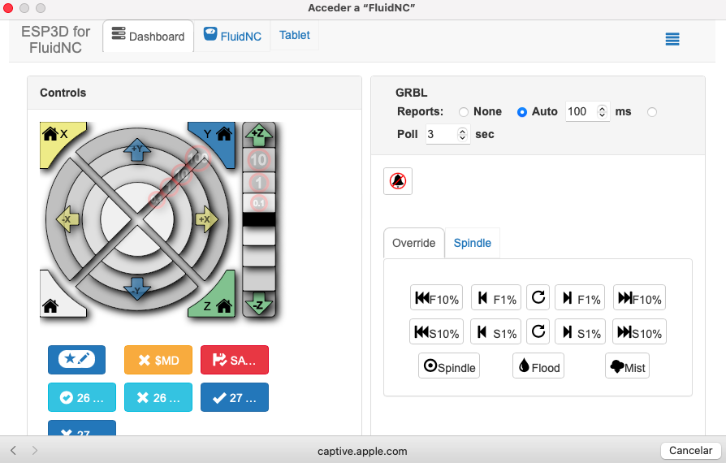Image resolution: width=726 pixels, height=463 pixels.
Task: Select the unlabeled radio after ms
Action: tap(652, 112)
